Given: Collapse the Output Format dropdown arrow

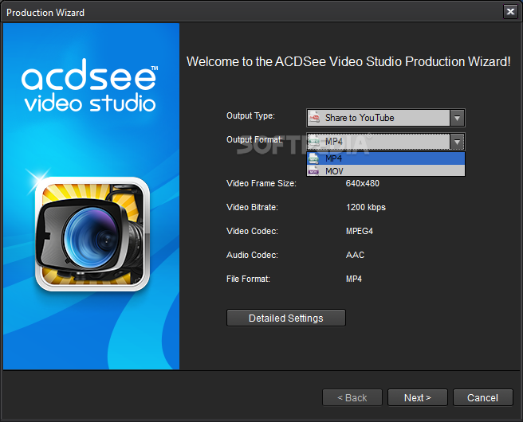Looking at the screenshot, I should [x=457, y=142].
